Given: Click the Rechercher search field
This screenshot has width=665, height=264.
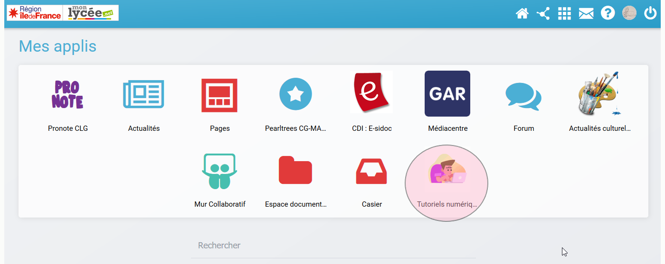Looking at the screenshot, I should (333, 246).
